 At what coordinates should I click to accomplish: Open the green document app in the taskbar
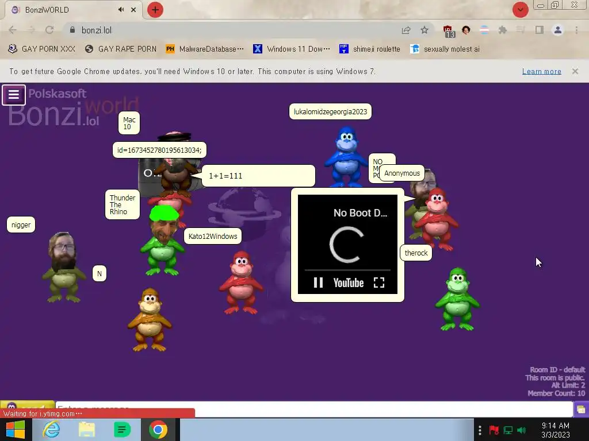[122, 430]
